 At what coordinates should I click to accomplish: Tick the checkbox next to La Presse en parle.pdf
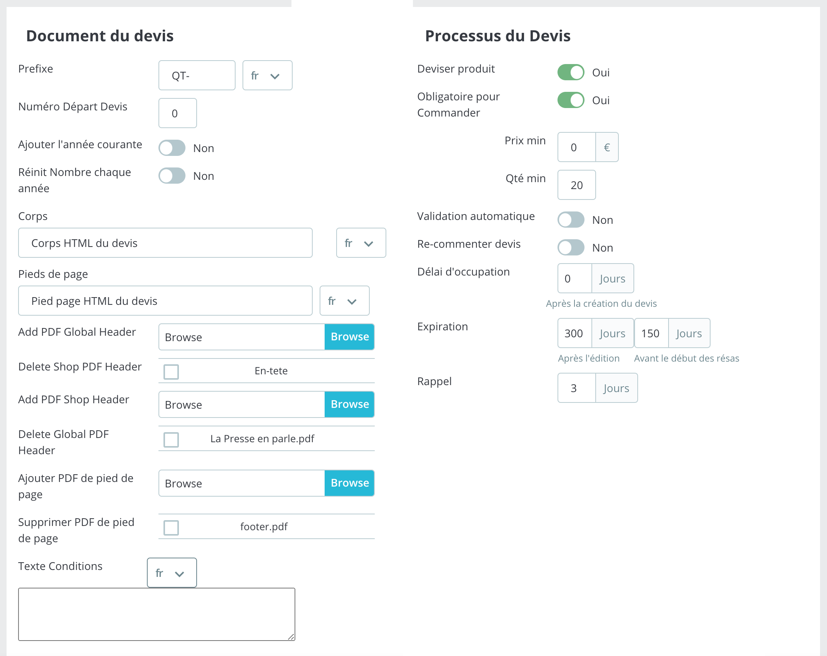[171, 439]
